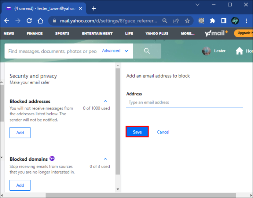The width and height of the screenshot is (253, 198).
Task: Click the Cancel link
Action: [163, 132]
